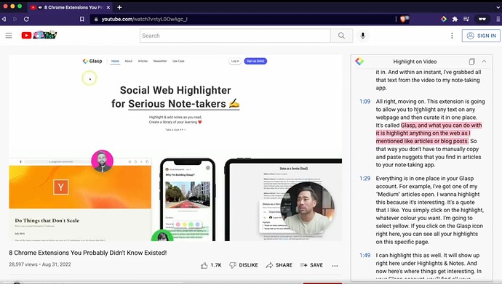Viewport: 502px width, 284px height.
Task: Jump to timestamp 1:49
Action: (364, 256)
